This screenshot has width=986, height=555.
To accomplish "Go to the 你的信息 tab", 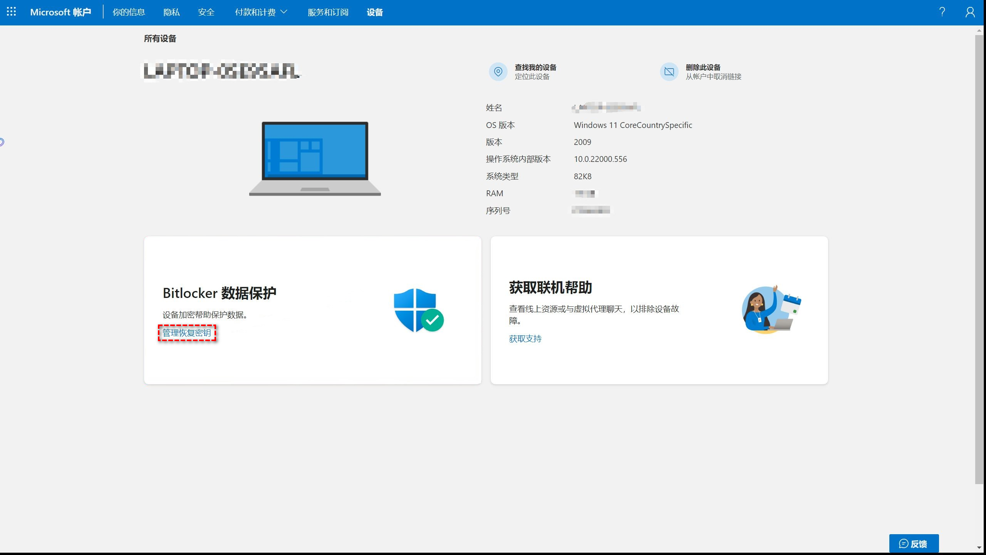I will point(129,12).
